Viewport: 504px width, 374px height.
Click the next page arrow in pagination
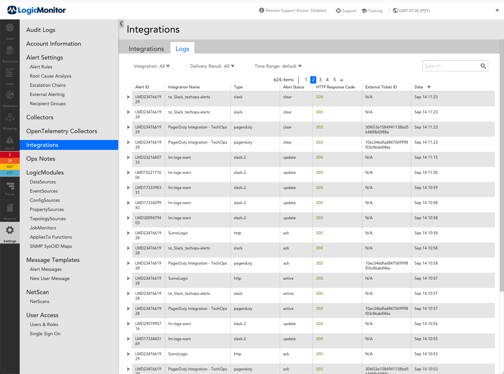point(342,80)
